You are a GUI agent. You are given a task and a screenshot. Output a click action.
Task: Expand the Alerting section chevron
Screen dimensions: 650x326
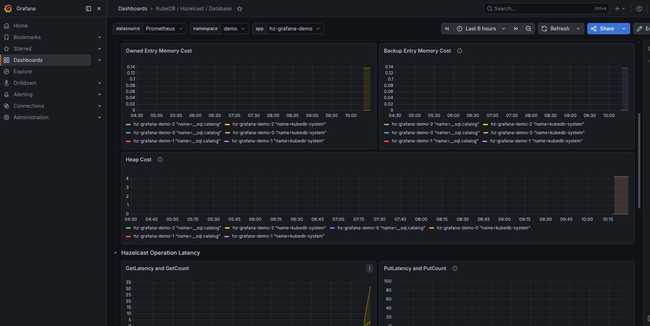point(100,94)
